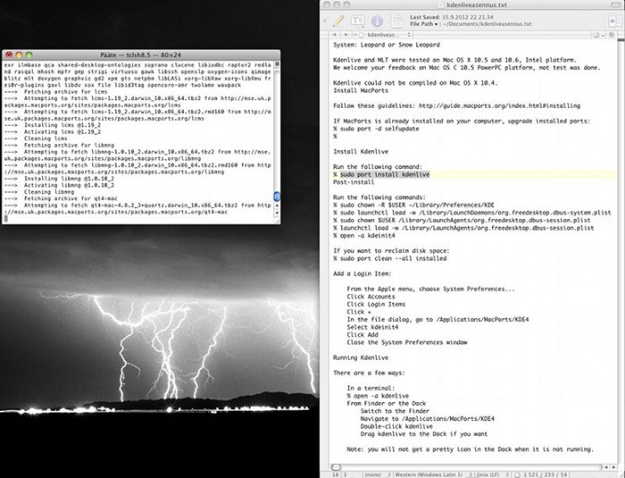This screenshot has width=625, height=478.
Task: Click 'Installing lcms @1.19_2' in Terminal
Action: (62, 125)
